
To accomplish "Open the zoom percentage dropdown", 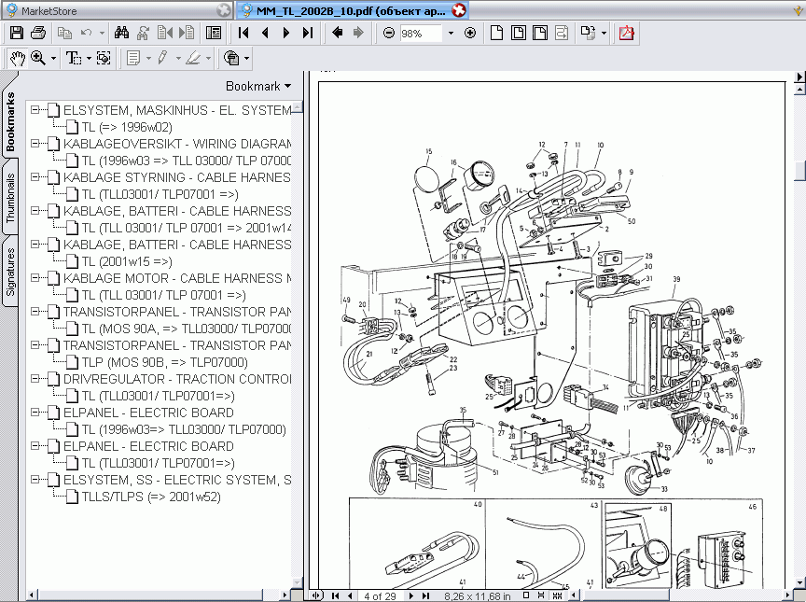I will pyautogui.click(x=451, y=32).
